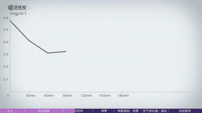Jump to the 总结推荐 chapter segment
The image size is (202, 113).
click(185, 111)
